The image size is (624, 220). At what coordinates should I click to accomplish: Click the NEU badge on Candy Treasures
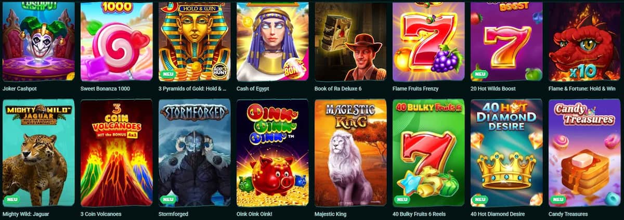pyautogui.click(x=558, y=199)
